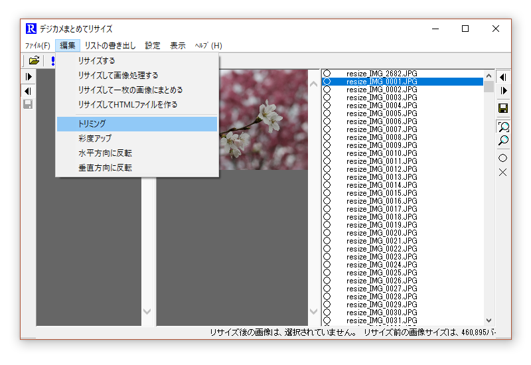Toggle circle for resize_IMG_0010.JPG

pos(327,153)
